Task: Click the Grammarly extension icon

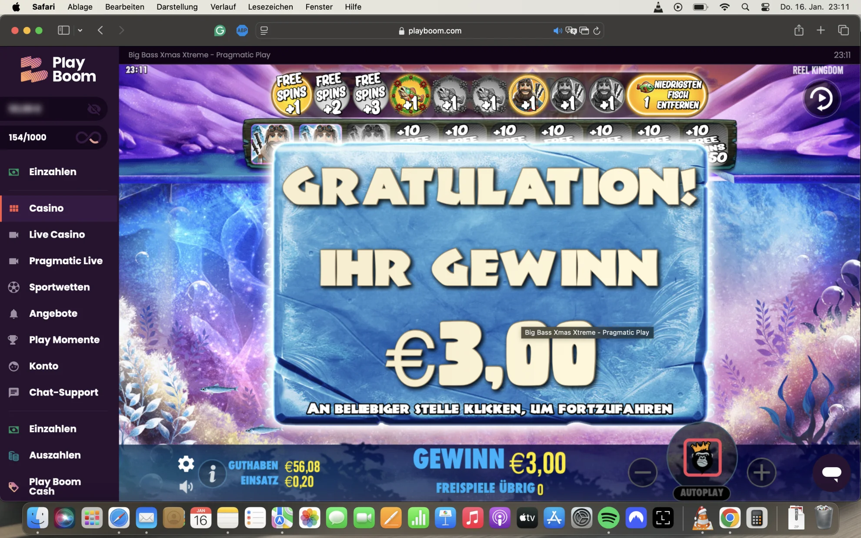Action: coord(220,30)
